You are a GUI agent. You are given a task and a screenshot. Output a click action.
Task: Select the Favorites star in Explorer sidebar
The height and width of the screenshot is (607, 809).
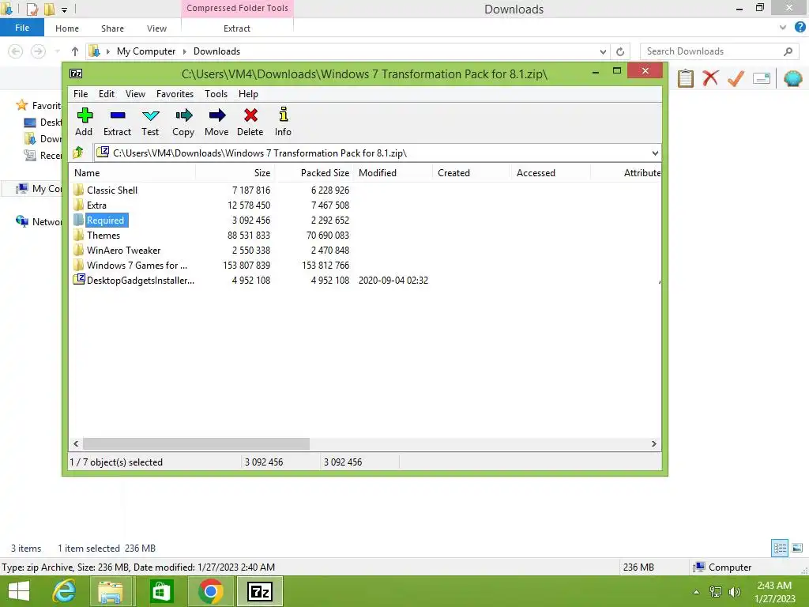click(x=21, y=105)
